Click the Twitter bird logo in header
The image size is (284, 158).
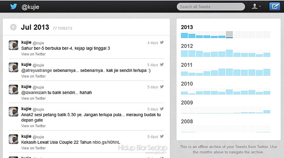[x=13, y=6]
